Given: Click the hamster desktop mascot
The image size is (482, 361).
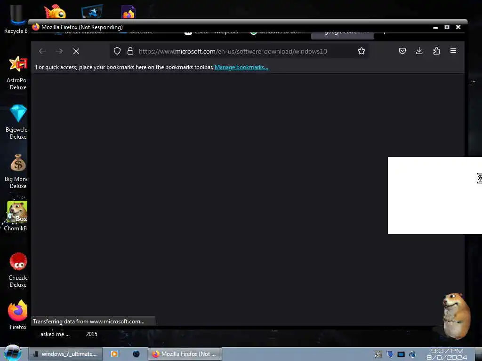Looking at the screenshot, I should click(456, 315).
